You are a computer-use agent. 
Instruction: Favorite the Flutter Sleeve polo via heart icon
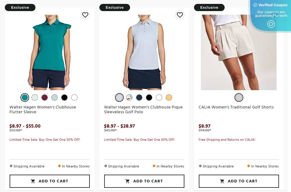(x=85, y=15)
